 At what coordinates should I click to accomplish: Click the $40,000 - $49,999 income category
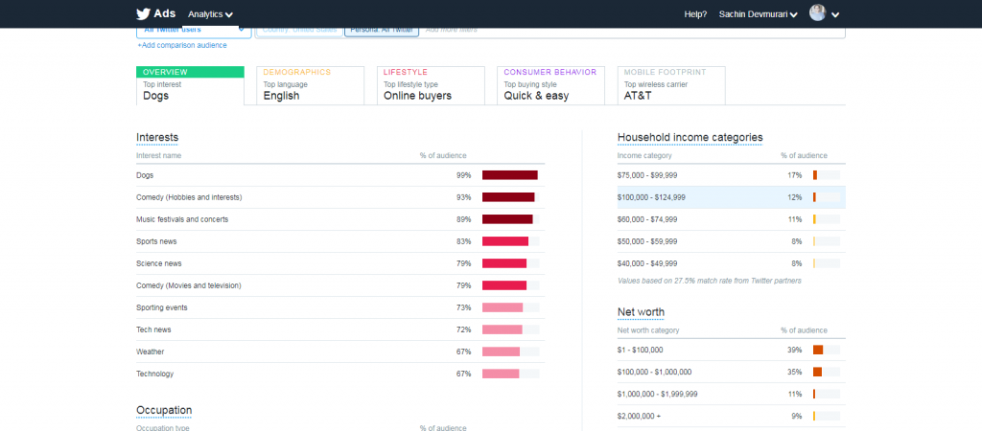(x=647, y=263)
